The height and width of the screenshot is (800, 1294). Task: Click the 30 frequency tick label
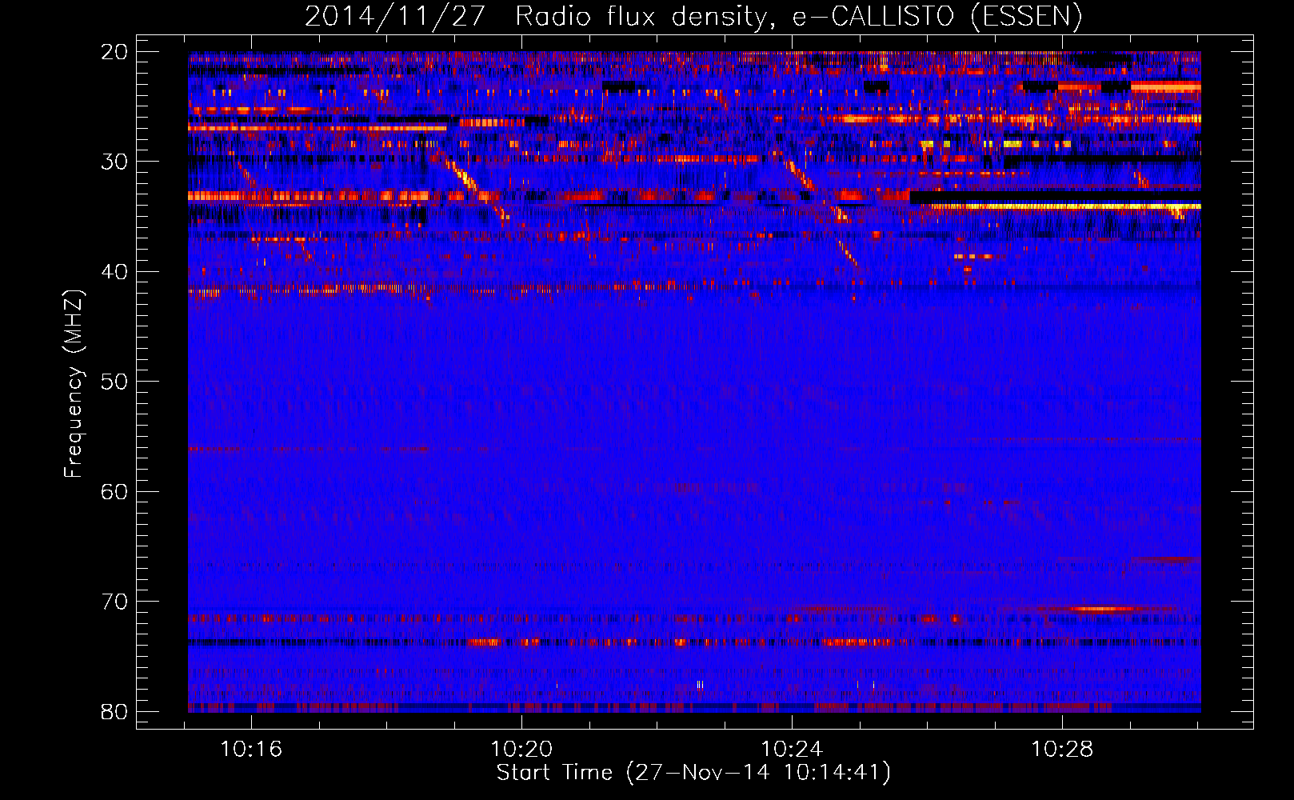pyautogui.click(x=114, y=162)
